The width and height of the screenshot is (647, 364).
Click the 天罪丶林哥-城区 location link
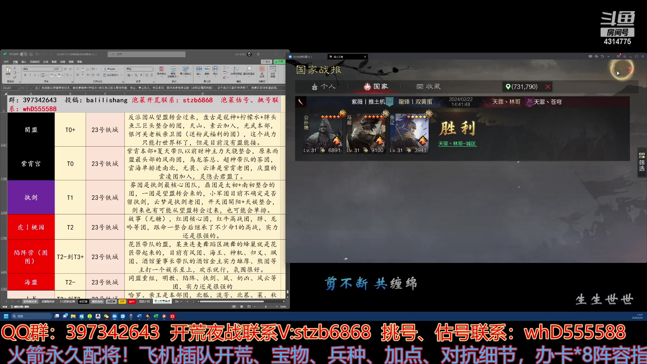point(457,144)
